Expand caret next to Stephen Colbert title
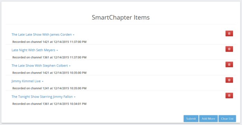The width and height of the screenshot is (242, 125). [x=70, y=66]
